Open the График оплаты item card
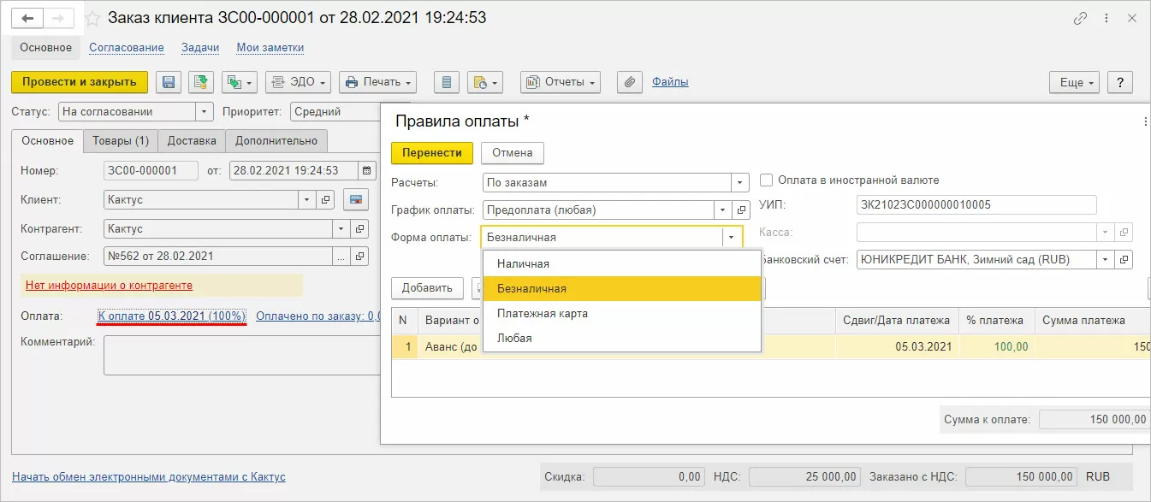1151x502 pixels. (x=741, y=210)
